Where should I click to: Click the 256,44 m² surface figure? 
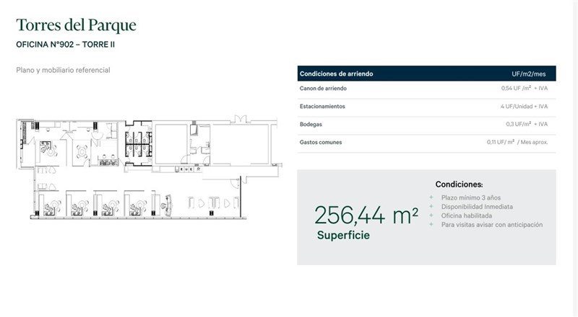tap(366, 215)
